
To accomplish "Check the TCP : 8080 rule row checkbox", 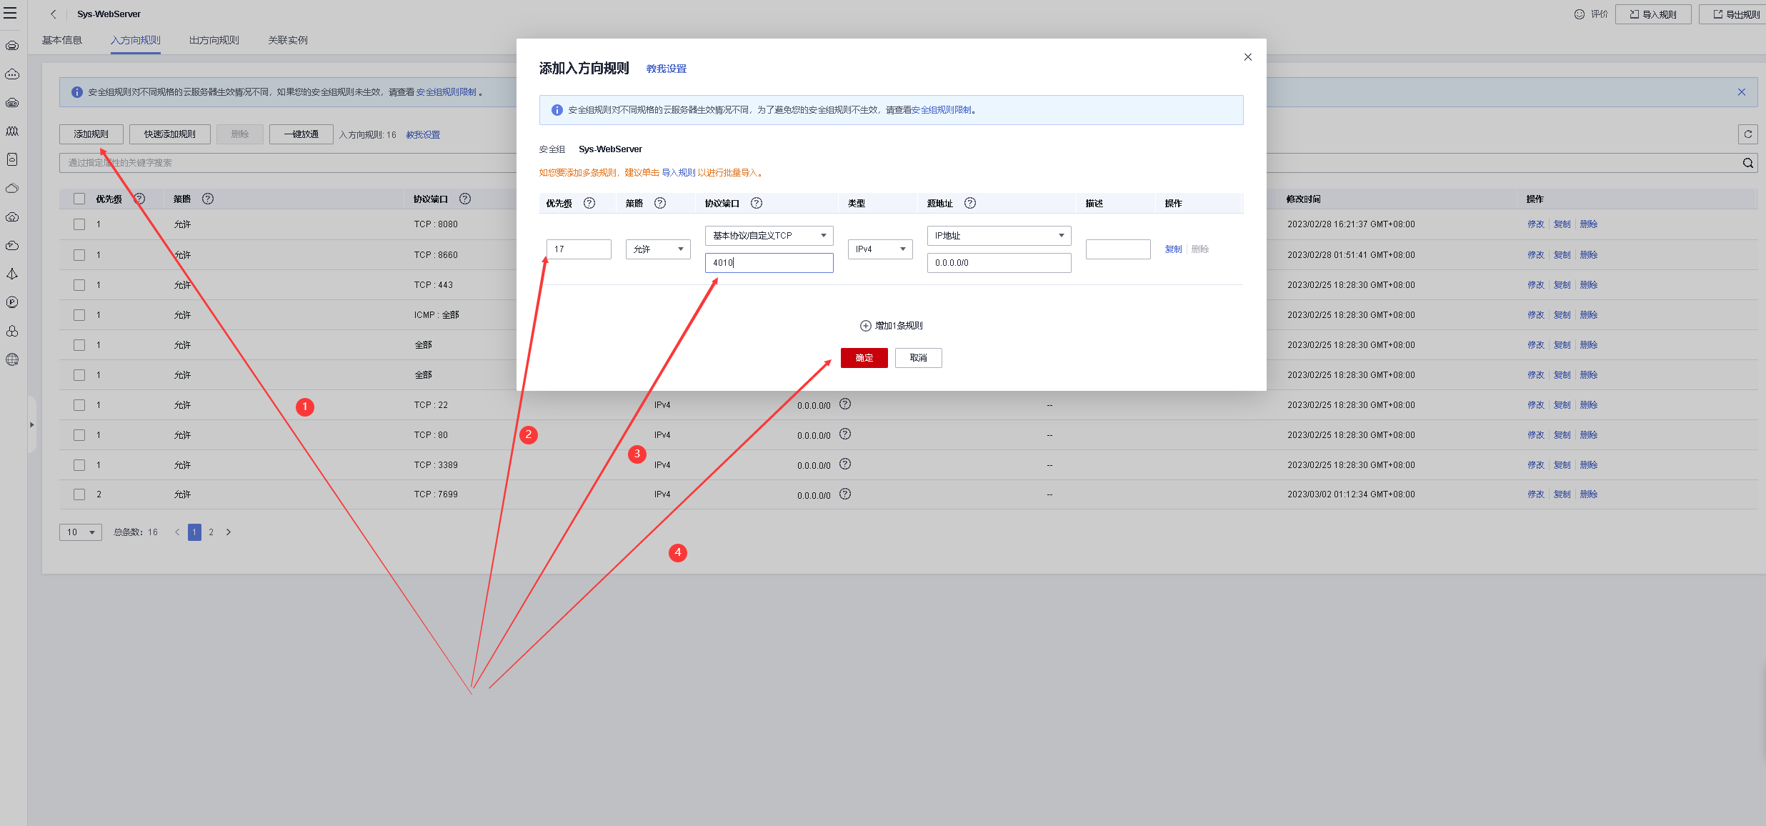I will tap(79, 224).
